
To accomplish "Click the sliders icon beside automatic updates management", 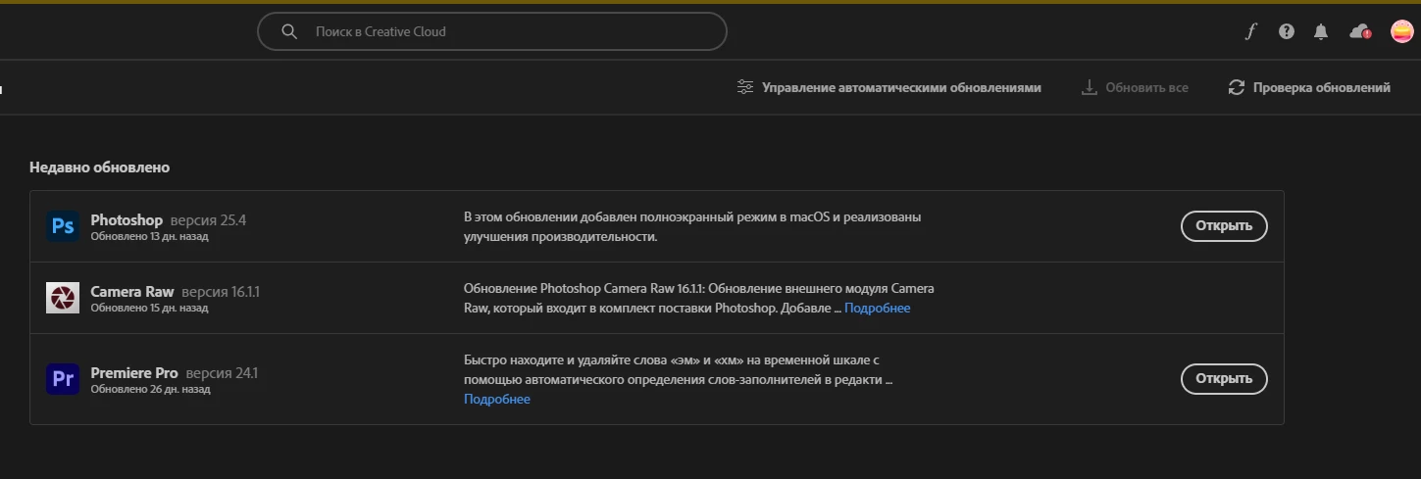I will coord(745,87).
